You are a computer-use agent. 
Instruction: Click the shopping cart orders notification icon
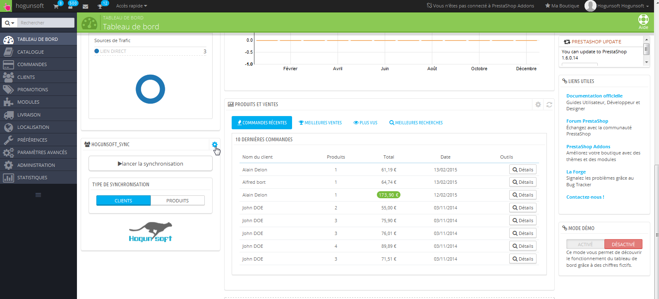pos(56,6)
